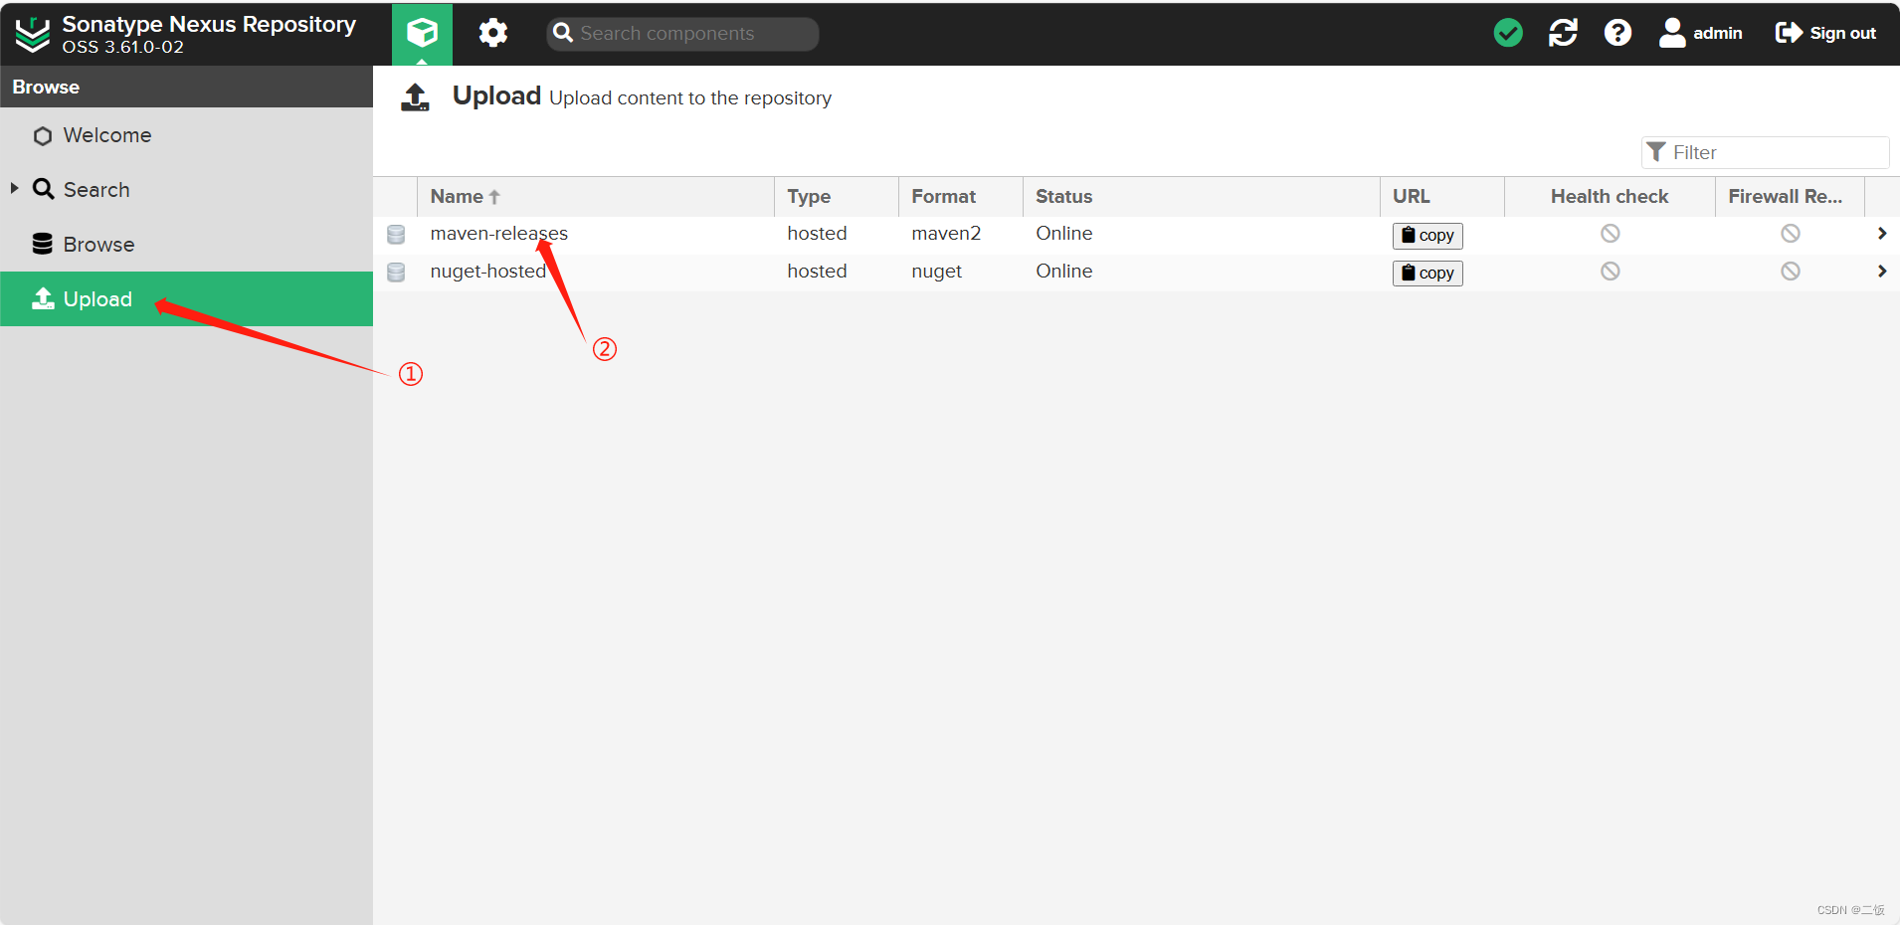Viewport: 1900px width, 925px height.
Task: Select the maven-releases repository name
Action: coord(498,234)
